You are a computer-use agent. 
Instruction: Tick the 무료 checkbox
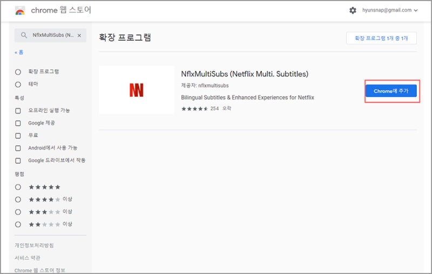coord(18,136)
